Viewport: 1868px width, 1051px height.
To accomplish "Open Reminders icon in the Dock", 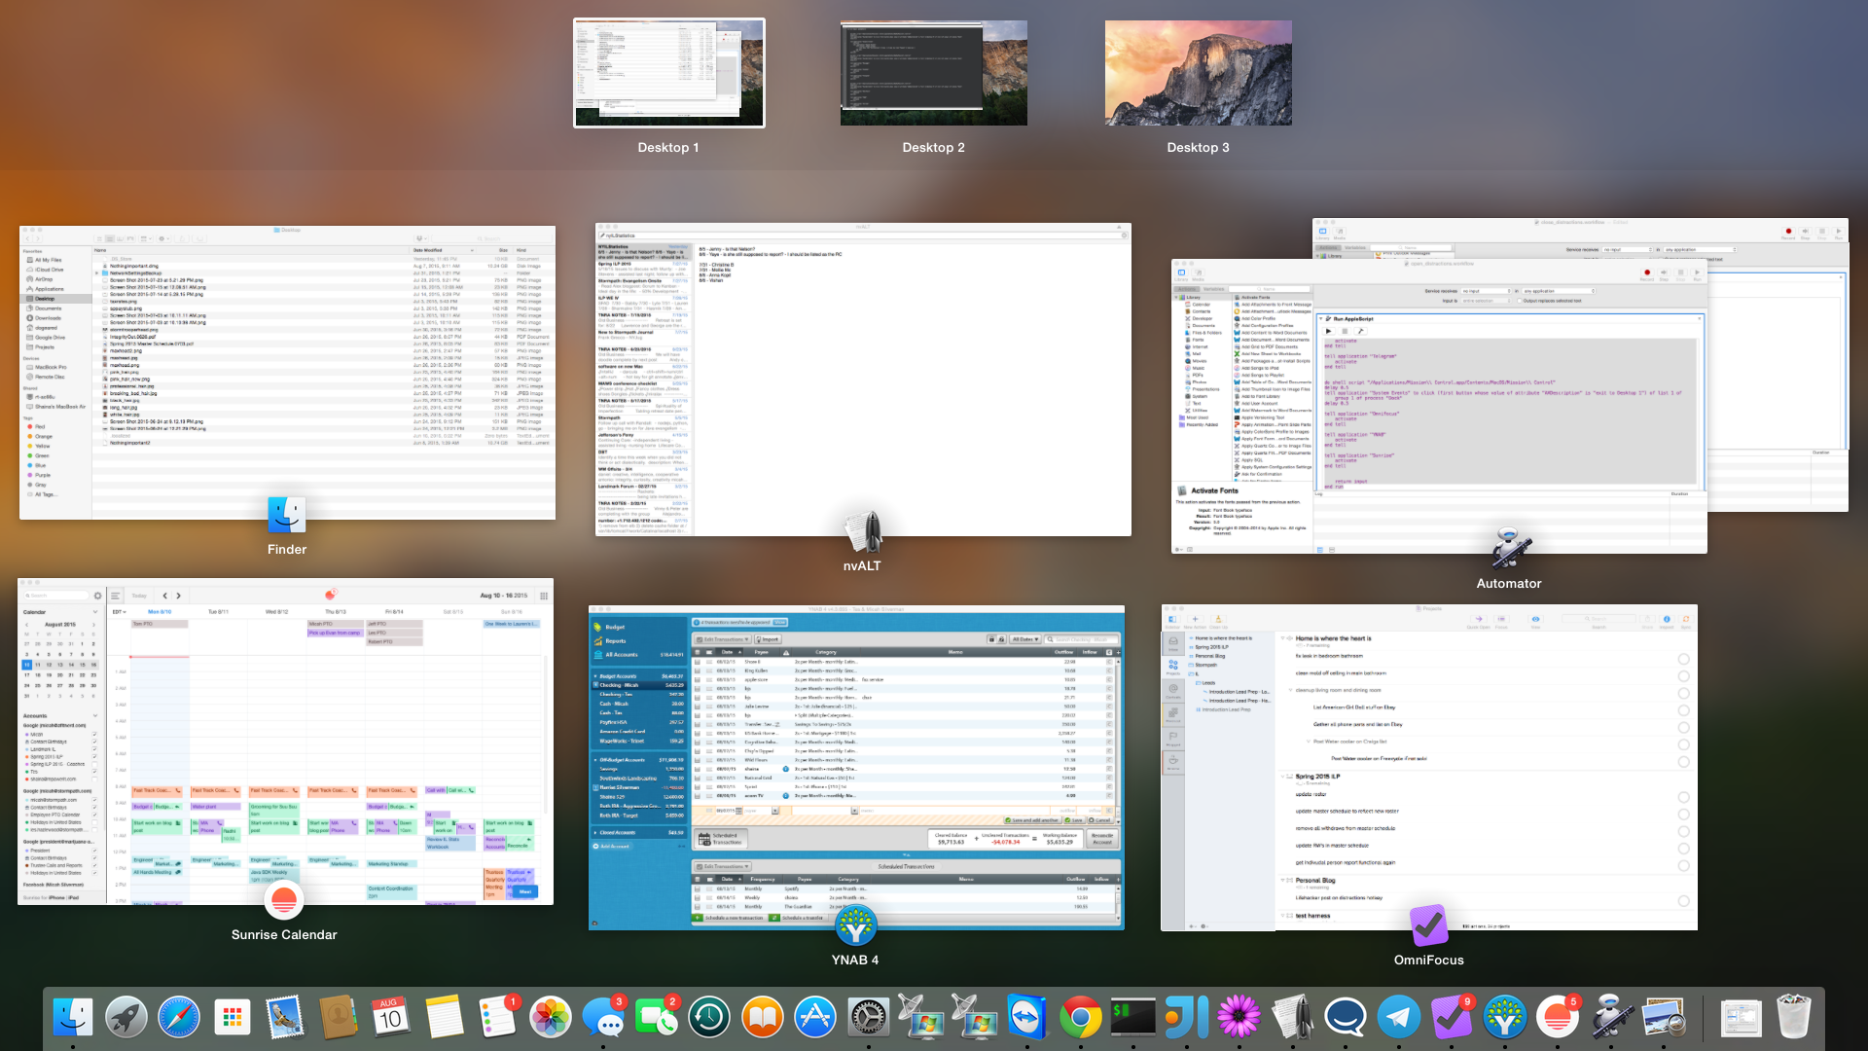I will pos(497,1018).
